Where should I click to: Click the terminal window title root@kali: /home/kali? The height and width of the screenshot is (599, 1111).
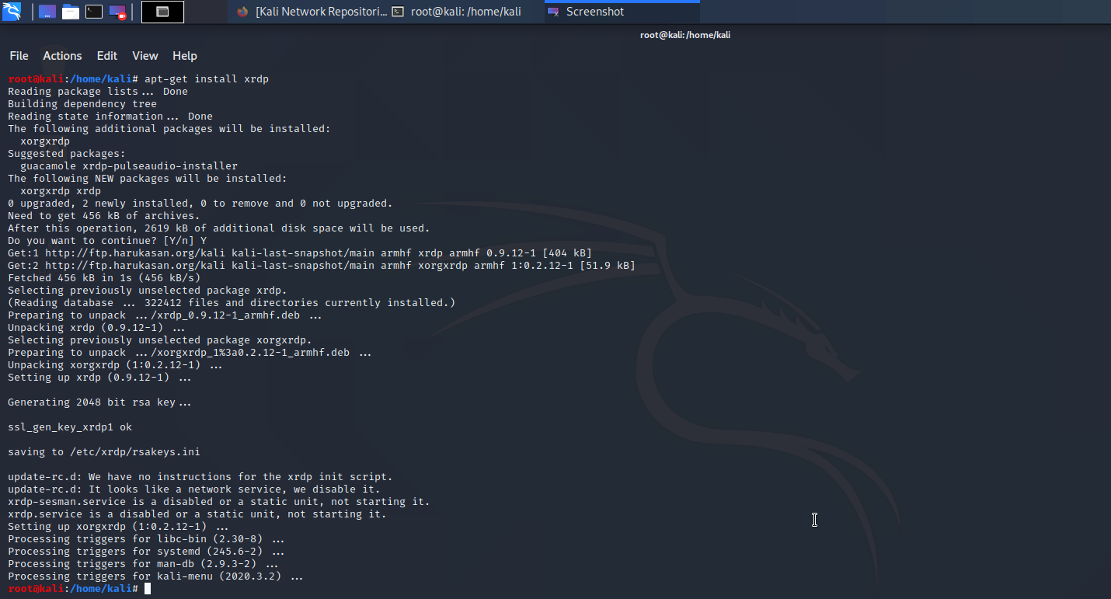[x=685, y=35]
